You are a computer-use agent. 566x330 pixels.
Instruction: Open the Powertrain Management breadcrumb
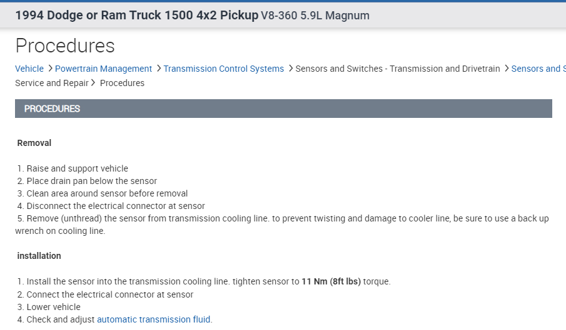tap(103, 69)
